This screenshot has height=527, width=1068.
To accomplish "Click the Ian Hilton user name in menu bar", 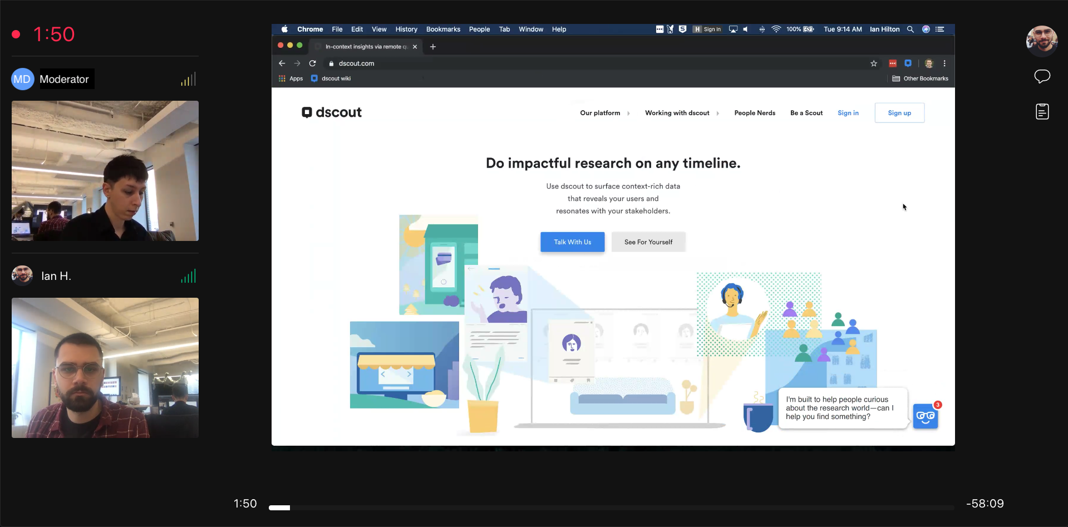I will coord(884,29).
